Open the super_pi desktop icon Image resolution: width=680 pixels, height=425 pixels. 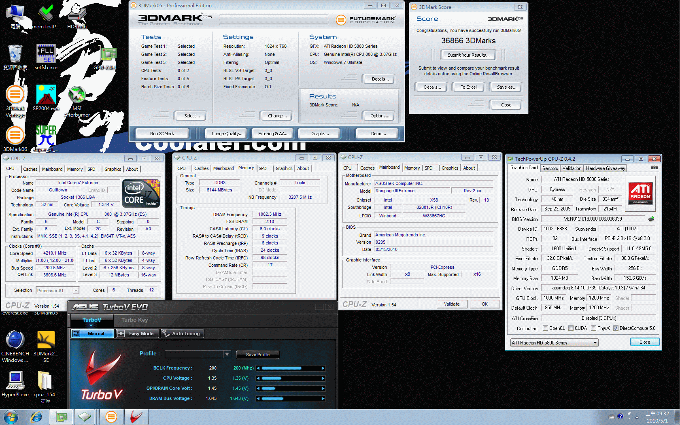tap(46, 138)
